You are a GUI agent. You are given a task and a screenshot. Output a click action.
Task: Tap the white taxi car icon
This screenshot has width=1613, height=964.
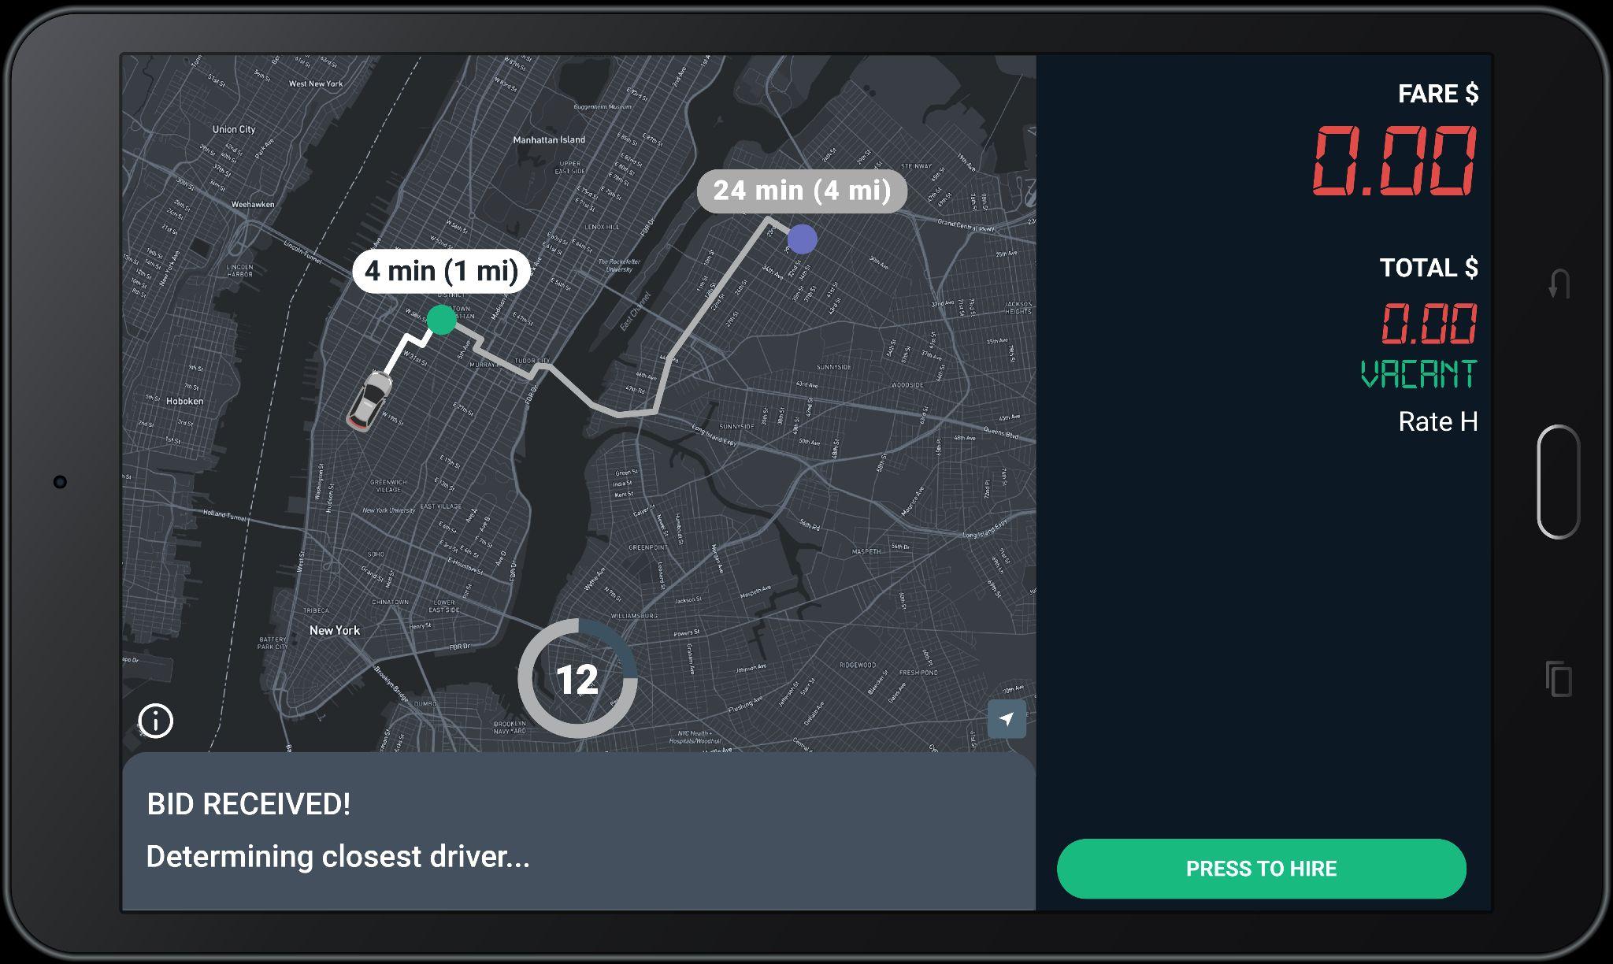click(370, 402)
